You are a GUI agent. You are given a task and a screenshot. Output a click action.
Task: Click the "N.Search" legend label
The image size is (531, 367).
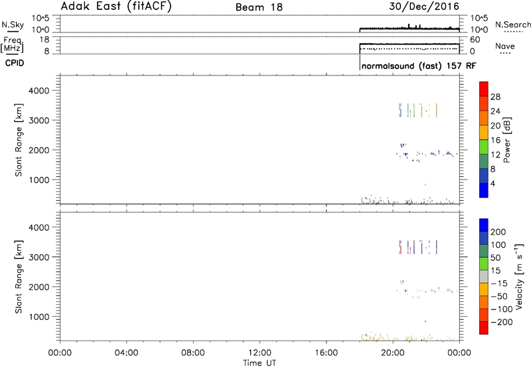512,25
